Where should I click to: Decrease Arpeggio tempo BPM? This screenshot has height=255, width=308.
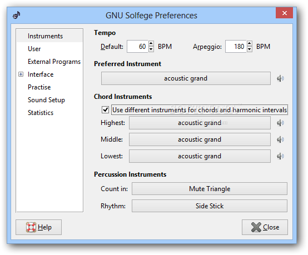tap(250, 49)
